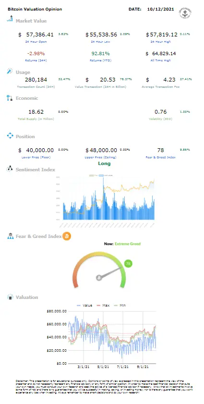Click the green Long position label
This screenshot has width=204, height=404.
(x=104, y=163)
